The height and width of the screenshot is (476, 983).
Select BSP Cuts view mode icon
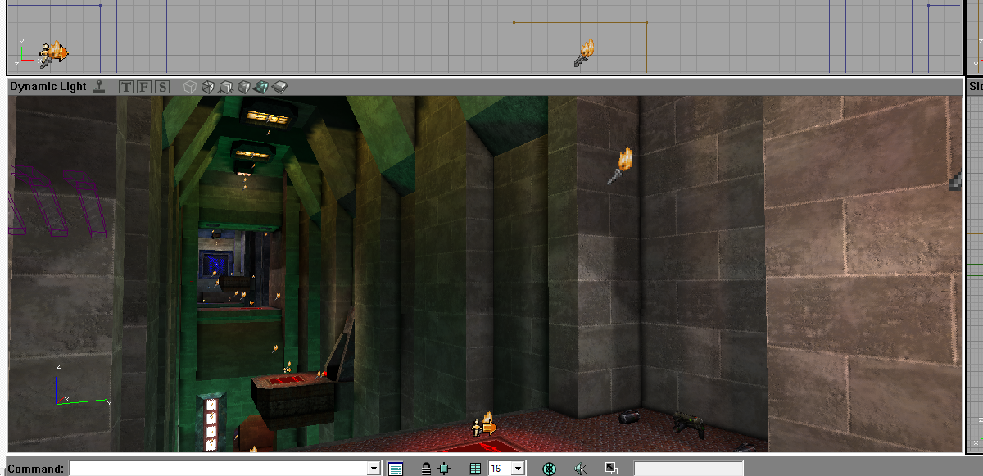[x=244, y=86]
